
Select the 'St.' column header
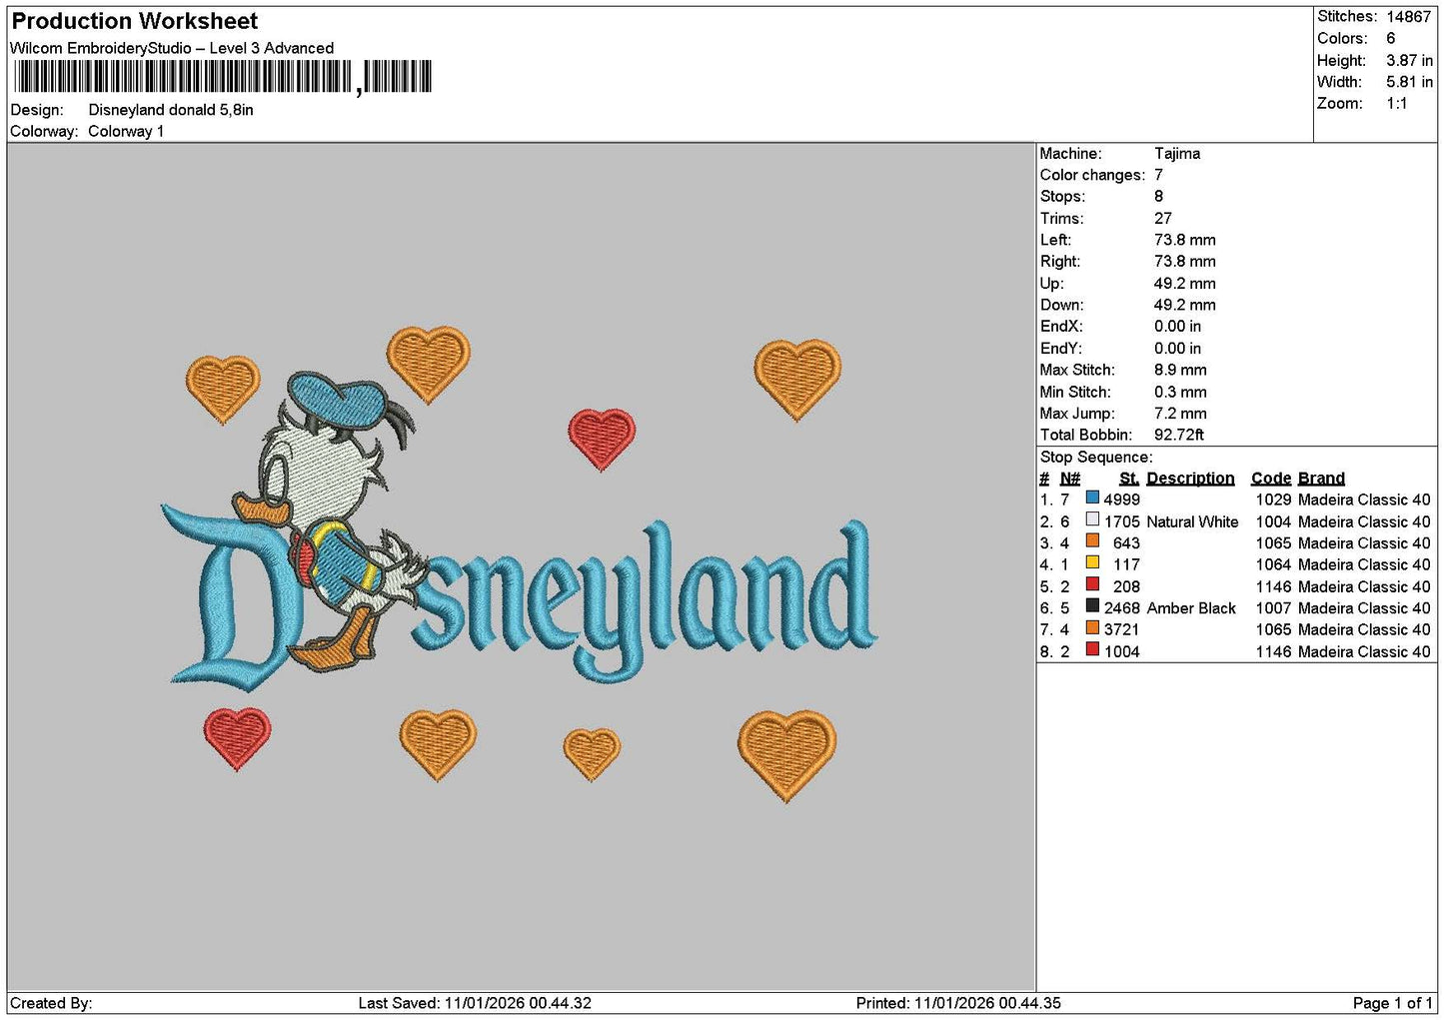click(x=1129, y=479)
